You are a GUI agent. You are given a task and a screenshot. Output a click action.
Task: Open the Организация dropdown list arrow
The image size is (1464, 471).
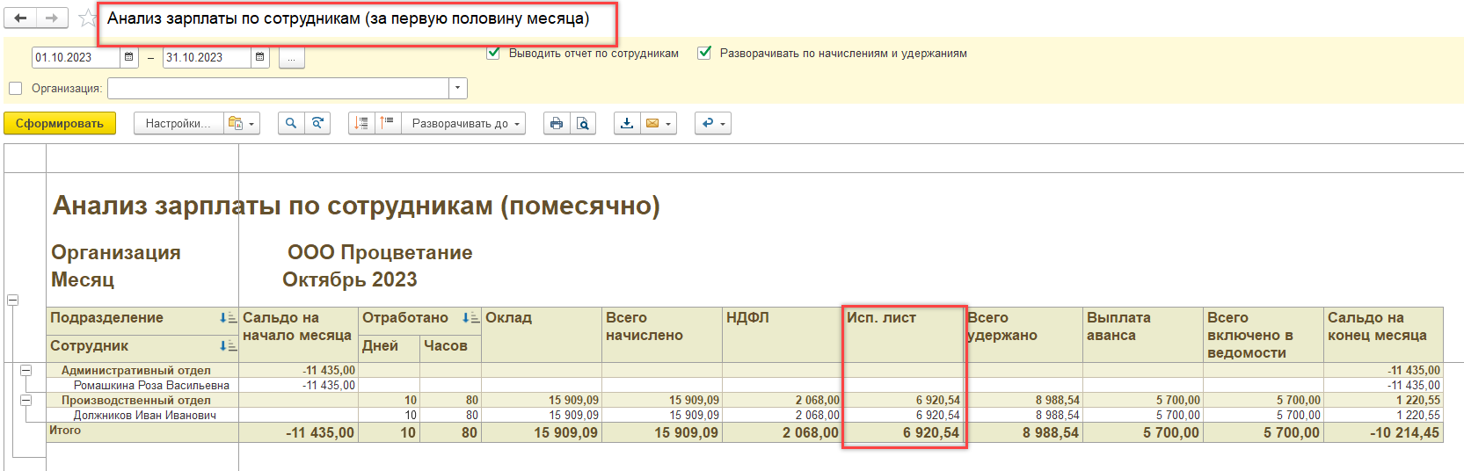click(x=457, y=88)
